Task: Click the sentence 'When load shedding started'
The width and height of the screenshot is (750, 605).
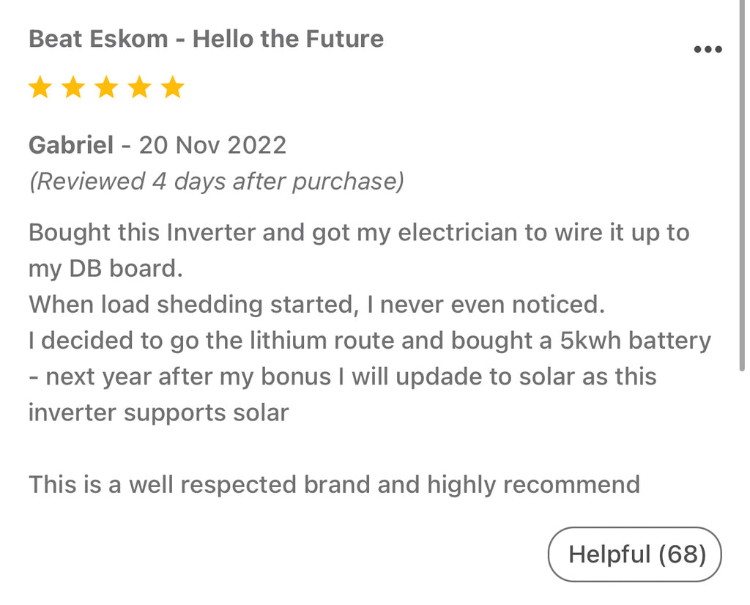Action: click(316, 305)
